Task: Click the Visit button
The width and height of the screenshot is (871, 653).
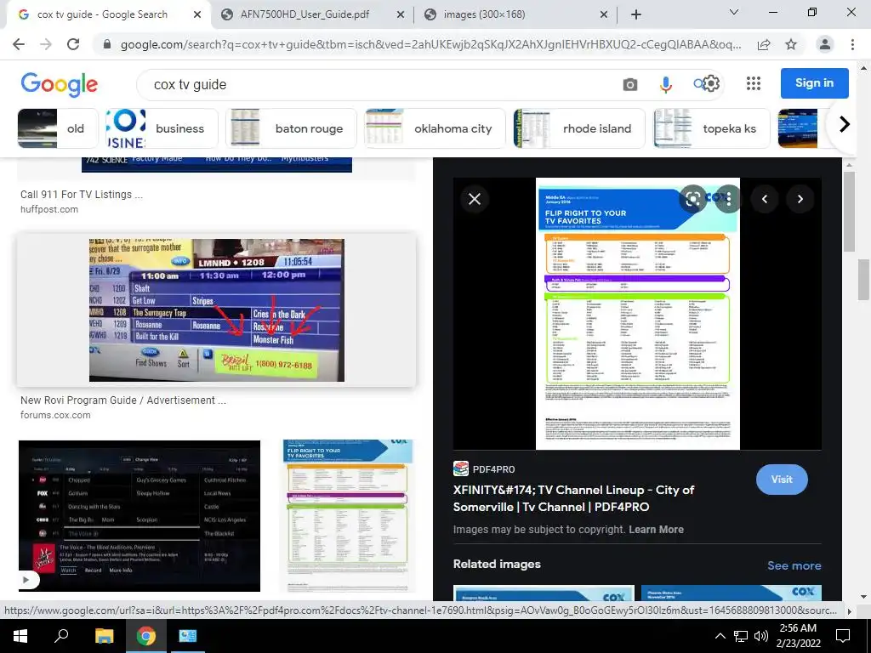Action: [782, 480]
